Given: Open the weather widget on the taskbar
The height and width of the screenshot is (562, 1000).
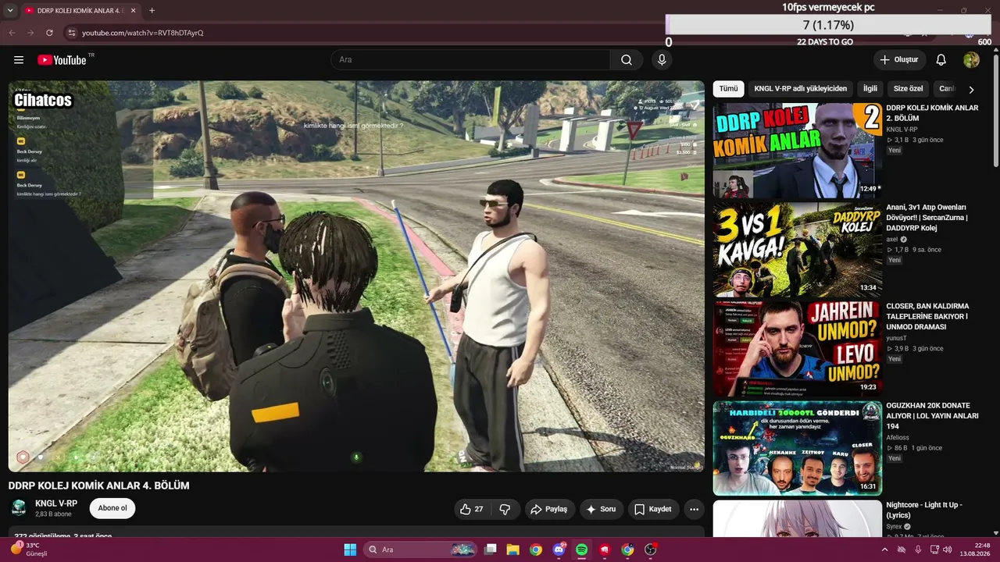Looking at the screenshot, I should click(28, 550).
